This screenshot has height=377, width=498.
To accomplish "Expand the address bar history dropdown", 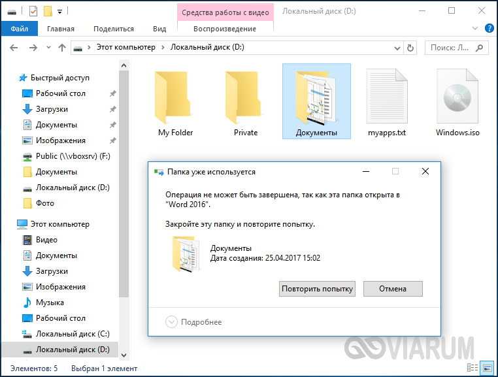I will 397,48.
